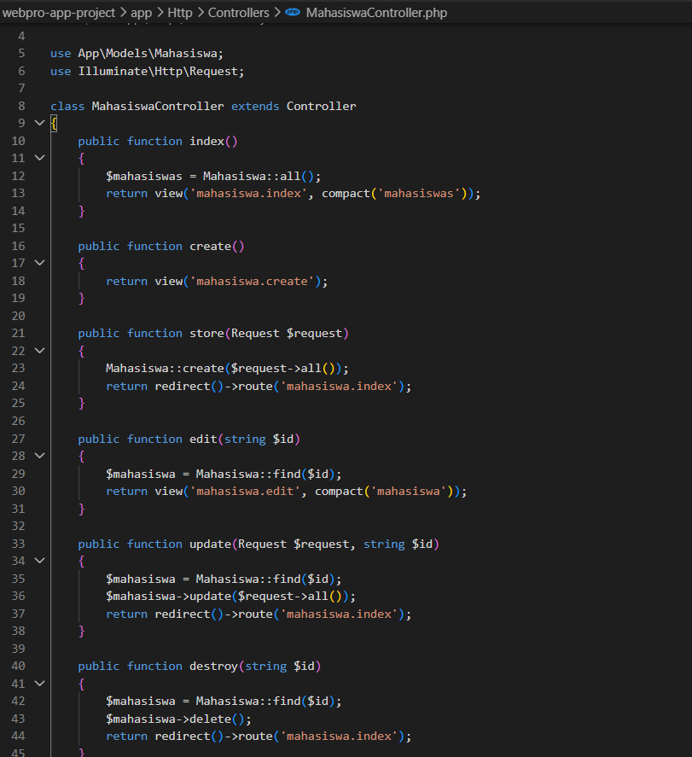Viewport: 692px width, 757px height.
Task: Click 'mahasiswa.index' string on line 24
Action: [339, 387]
